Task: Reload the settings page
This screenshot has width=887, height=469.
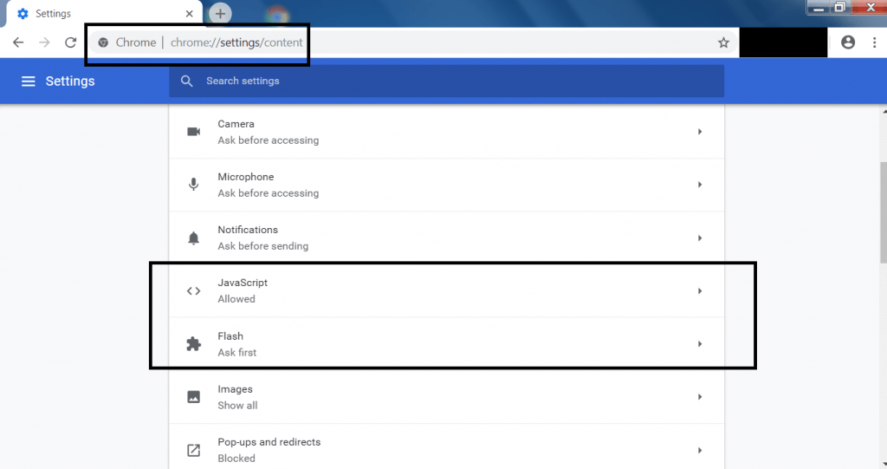Action: [70, 42]
